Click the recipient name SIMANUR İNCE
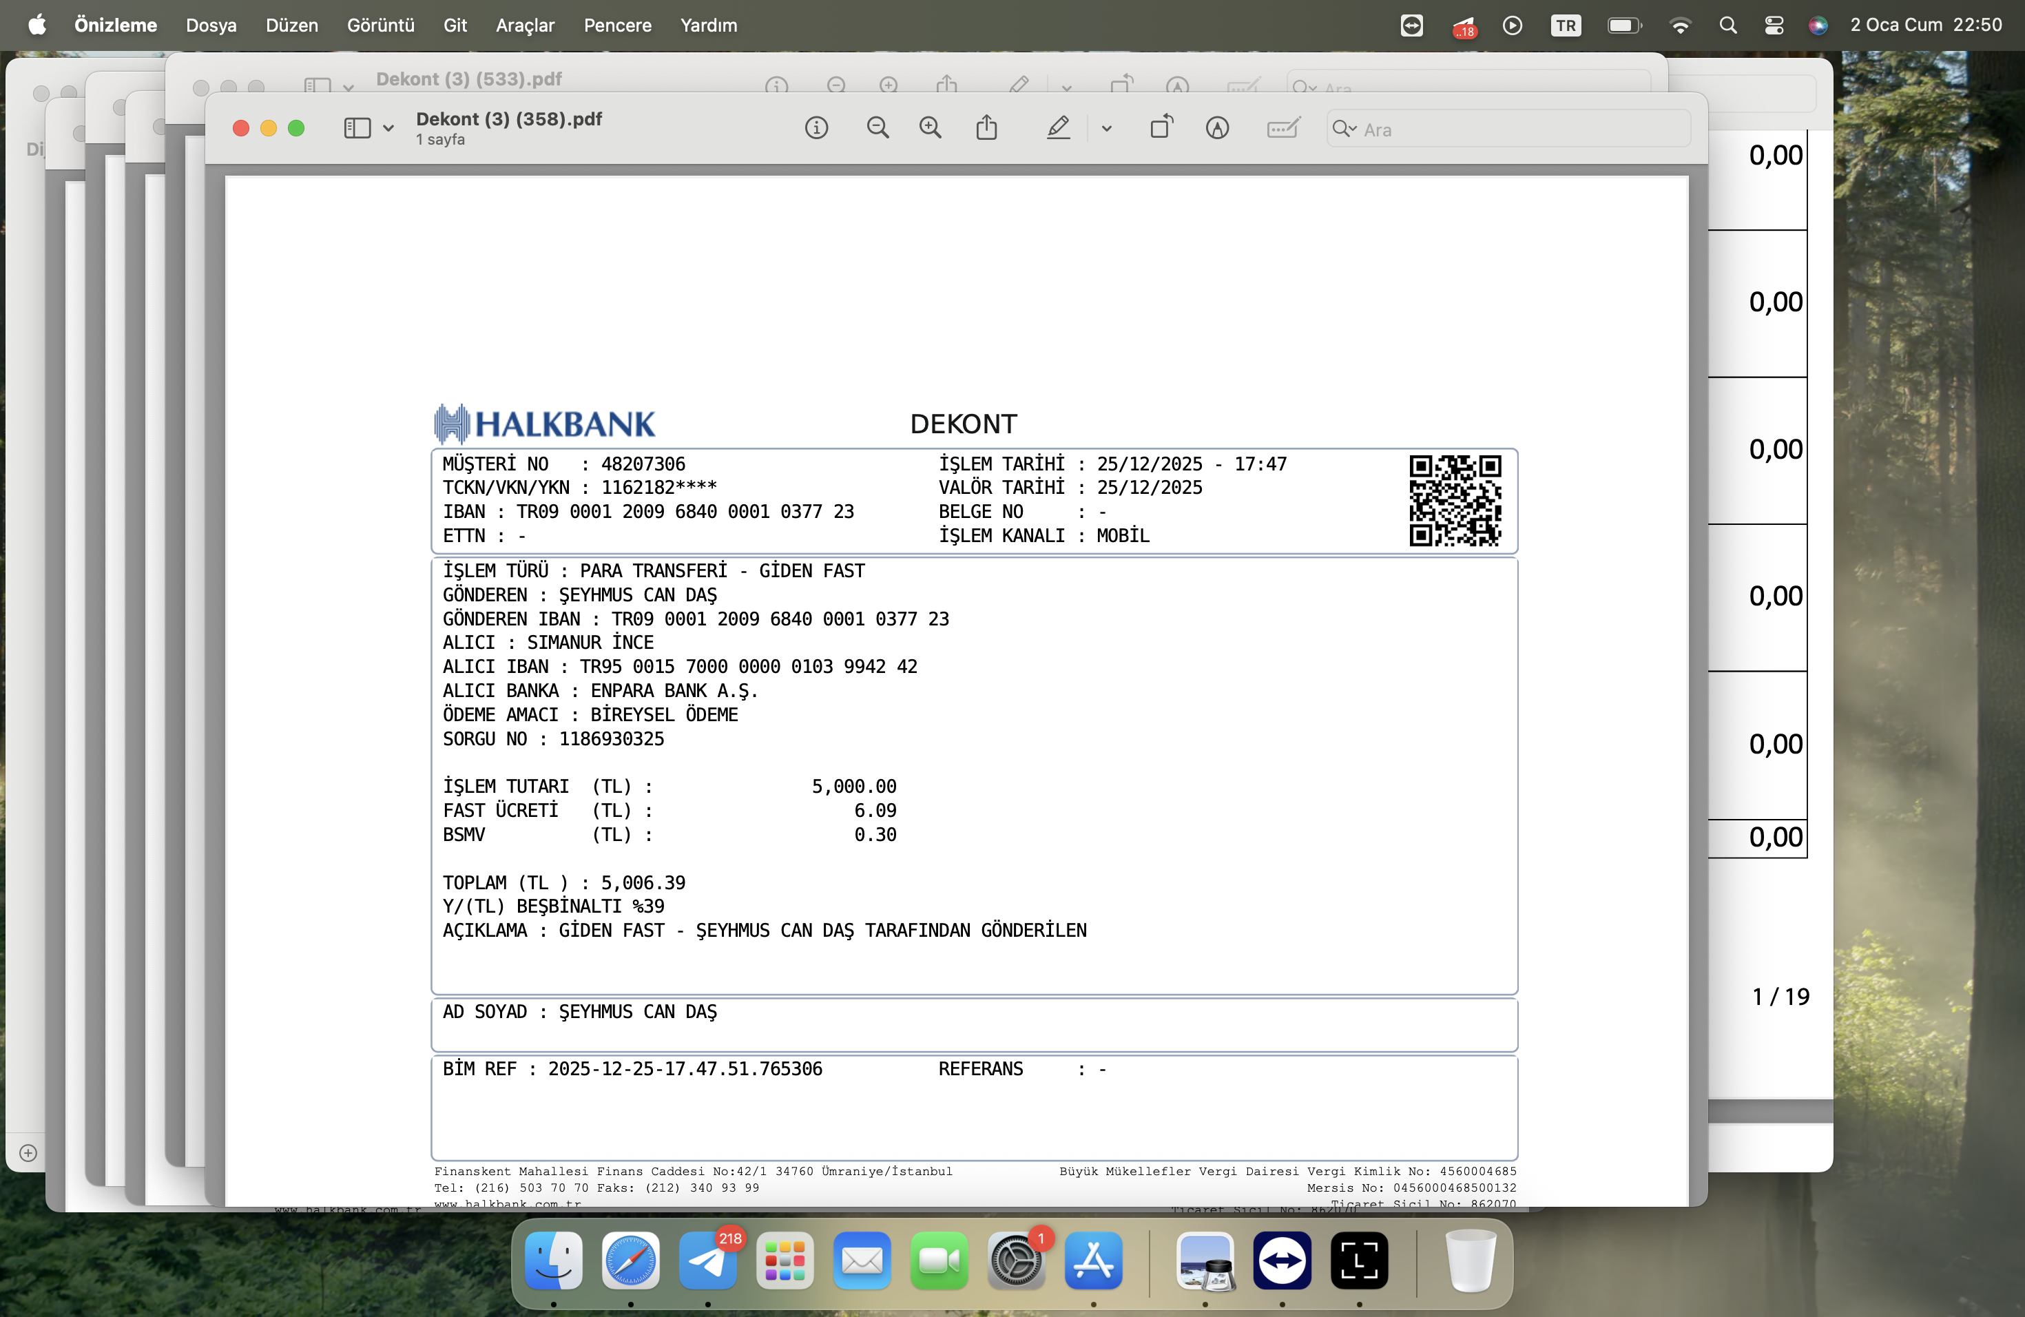This screenshot has width=2025, height=1317. (590, 643)
